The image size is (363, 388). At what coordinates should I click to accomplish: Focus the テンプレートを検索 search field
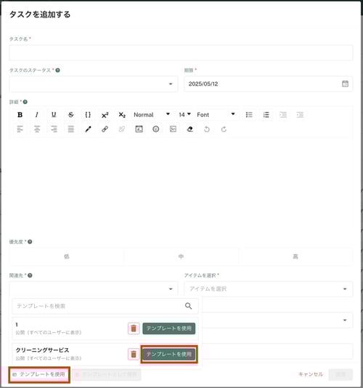click(105, 306)
